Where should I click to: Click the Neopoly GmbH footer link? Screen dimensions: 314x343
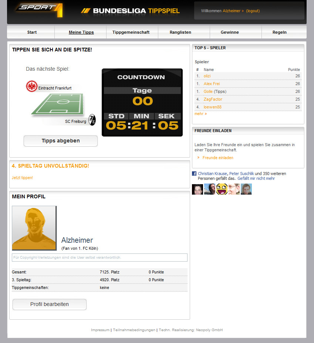(x=209, y=330)
